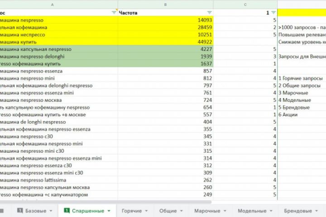Select column C header
Image resolution: width=326 pixels, height=217 pixels.
(x=245, y=5)
